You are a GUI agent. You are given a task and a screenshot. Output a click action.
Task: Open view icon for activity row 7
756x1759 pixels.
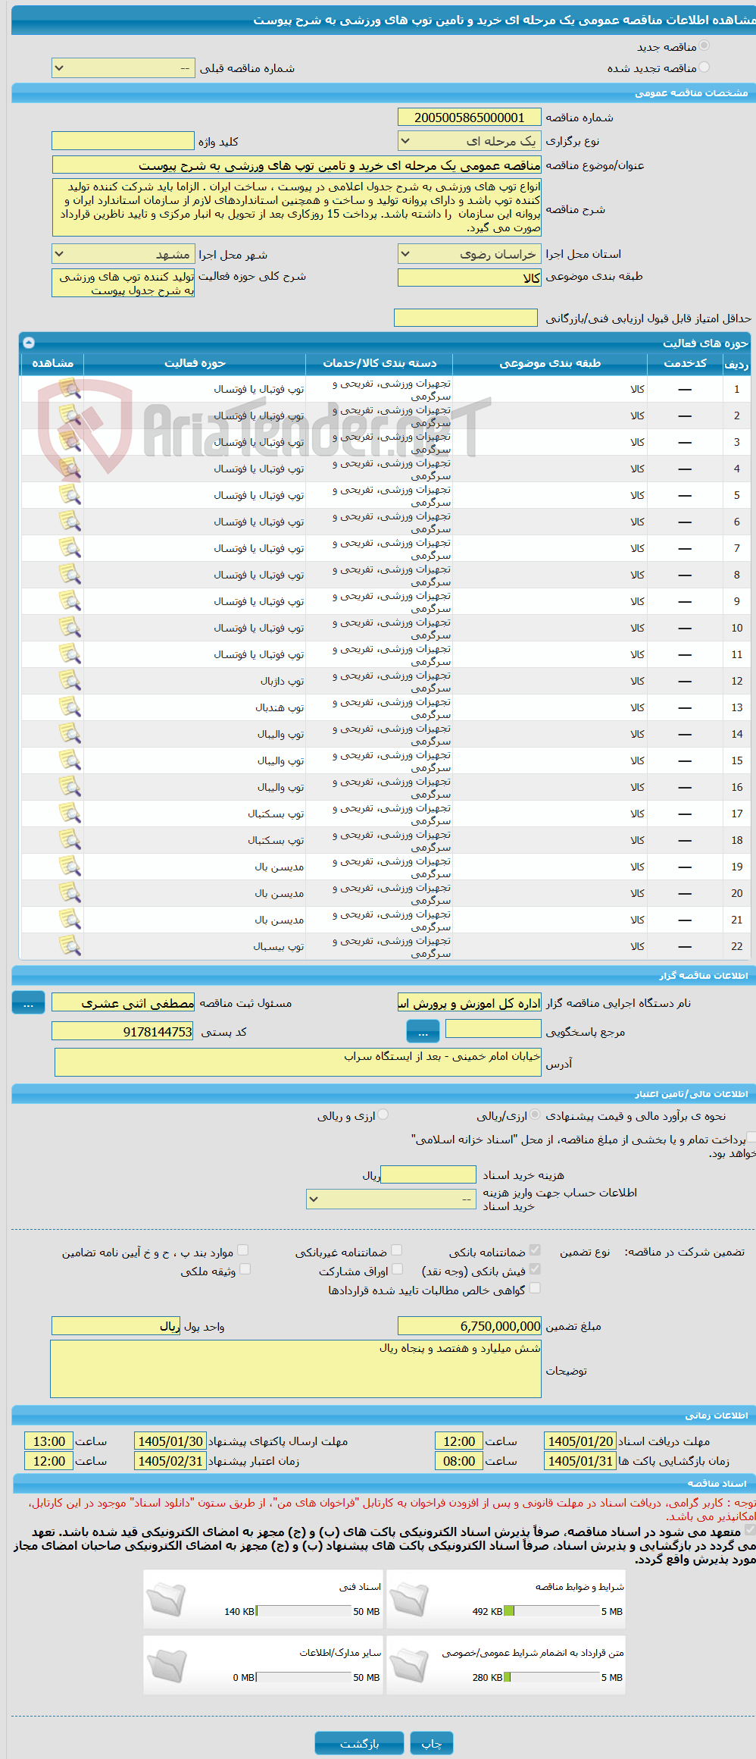[x=70, y=548]
